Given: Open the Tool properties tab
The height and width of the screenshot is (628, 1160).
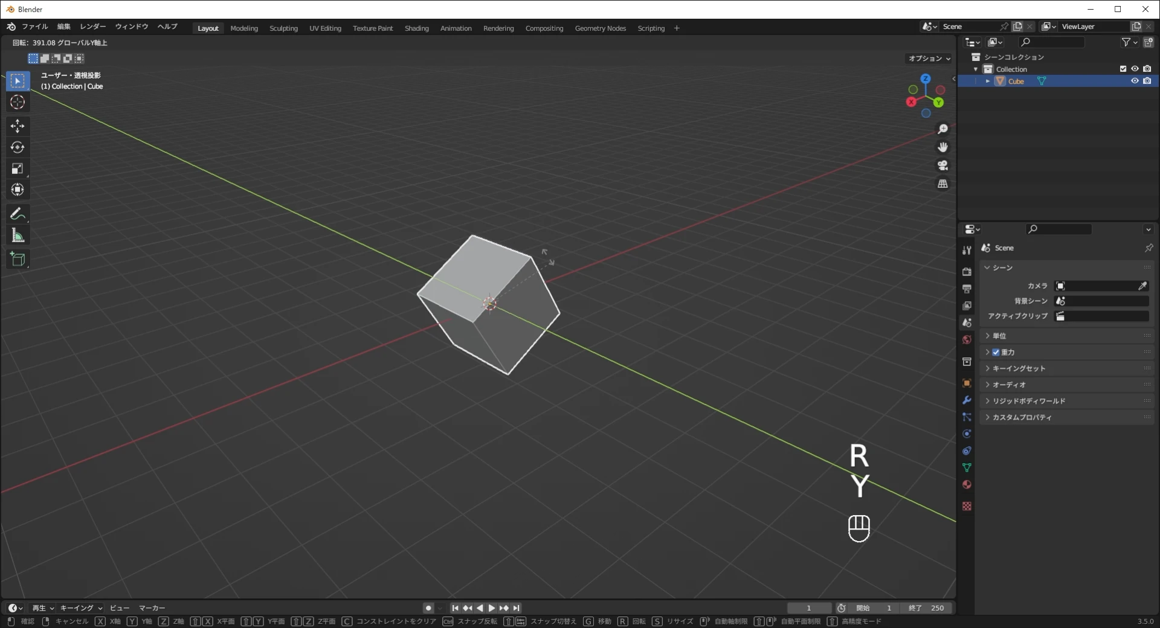Looking at the screenshot, I should pyautogui.click(x=967, y=250).
